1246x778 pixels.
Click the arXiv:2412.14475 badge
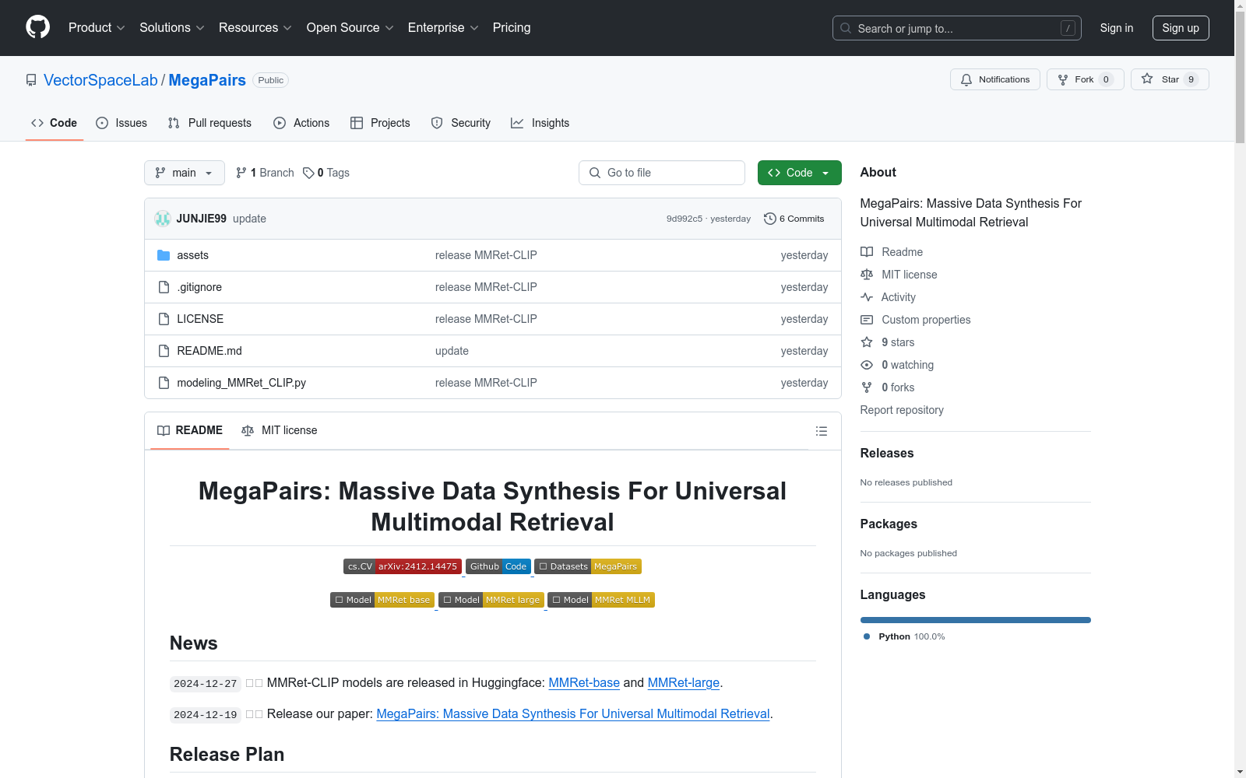[403, 566]
